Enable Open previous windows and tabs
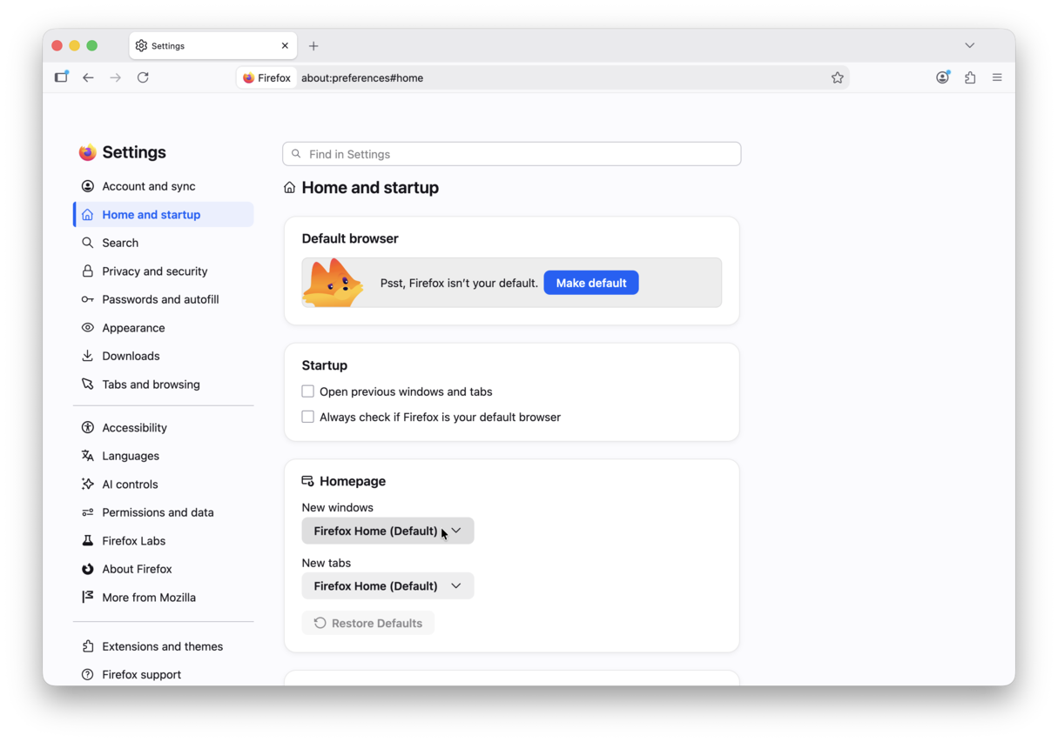1058x742 pixels. (307, 391)
